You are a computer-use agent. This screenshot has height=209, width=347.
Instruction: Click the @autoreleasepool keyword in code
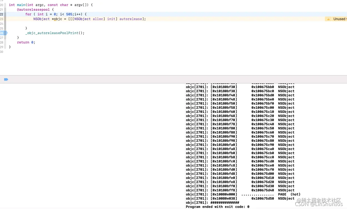(33, 10)
